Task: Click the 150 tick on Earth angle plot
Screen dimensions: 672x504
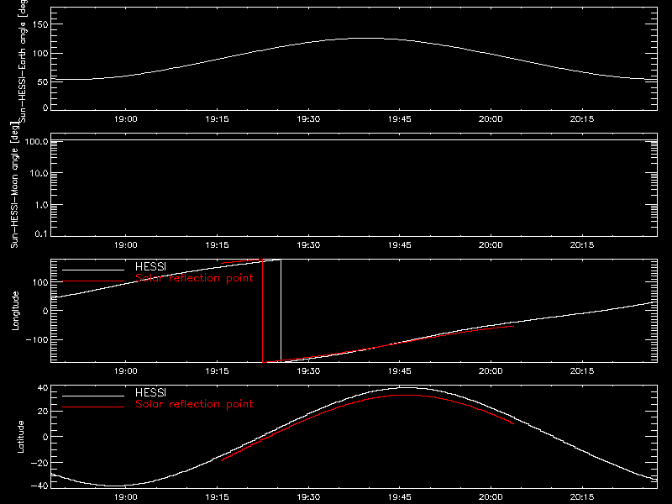Action: 40,24
